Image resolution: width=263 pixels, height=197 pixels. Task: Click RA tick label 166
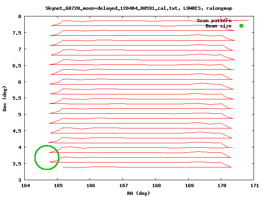[91, 186]
